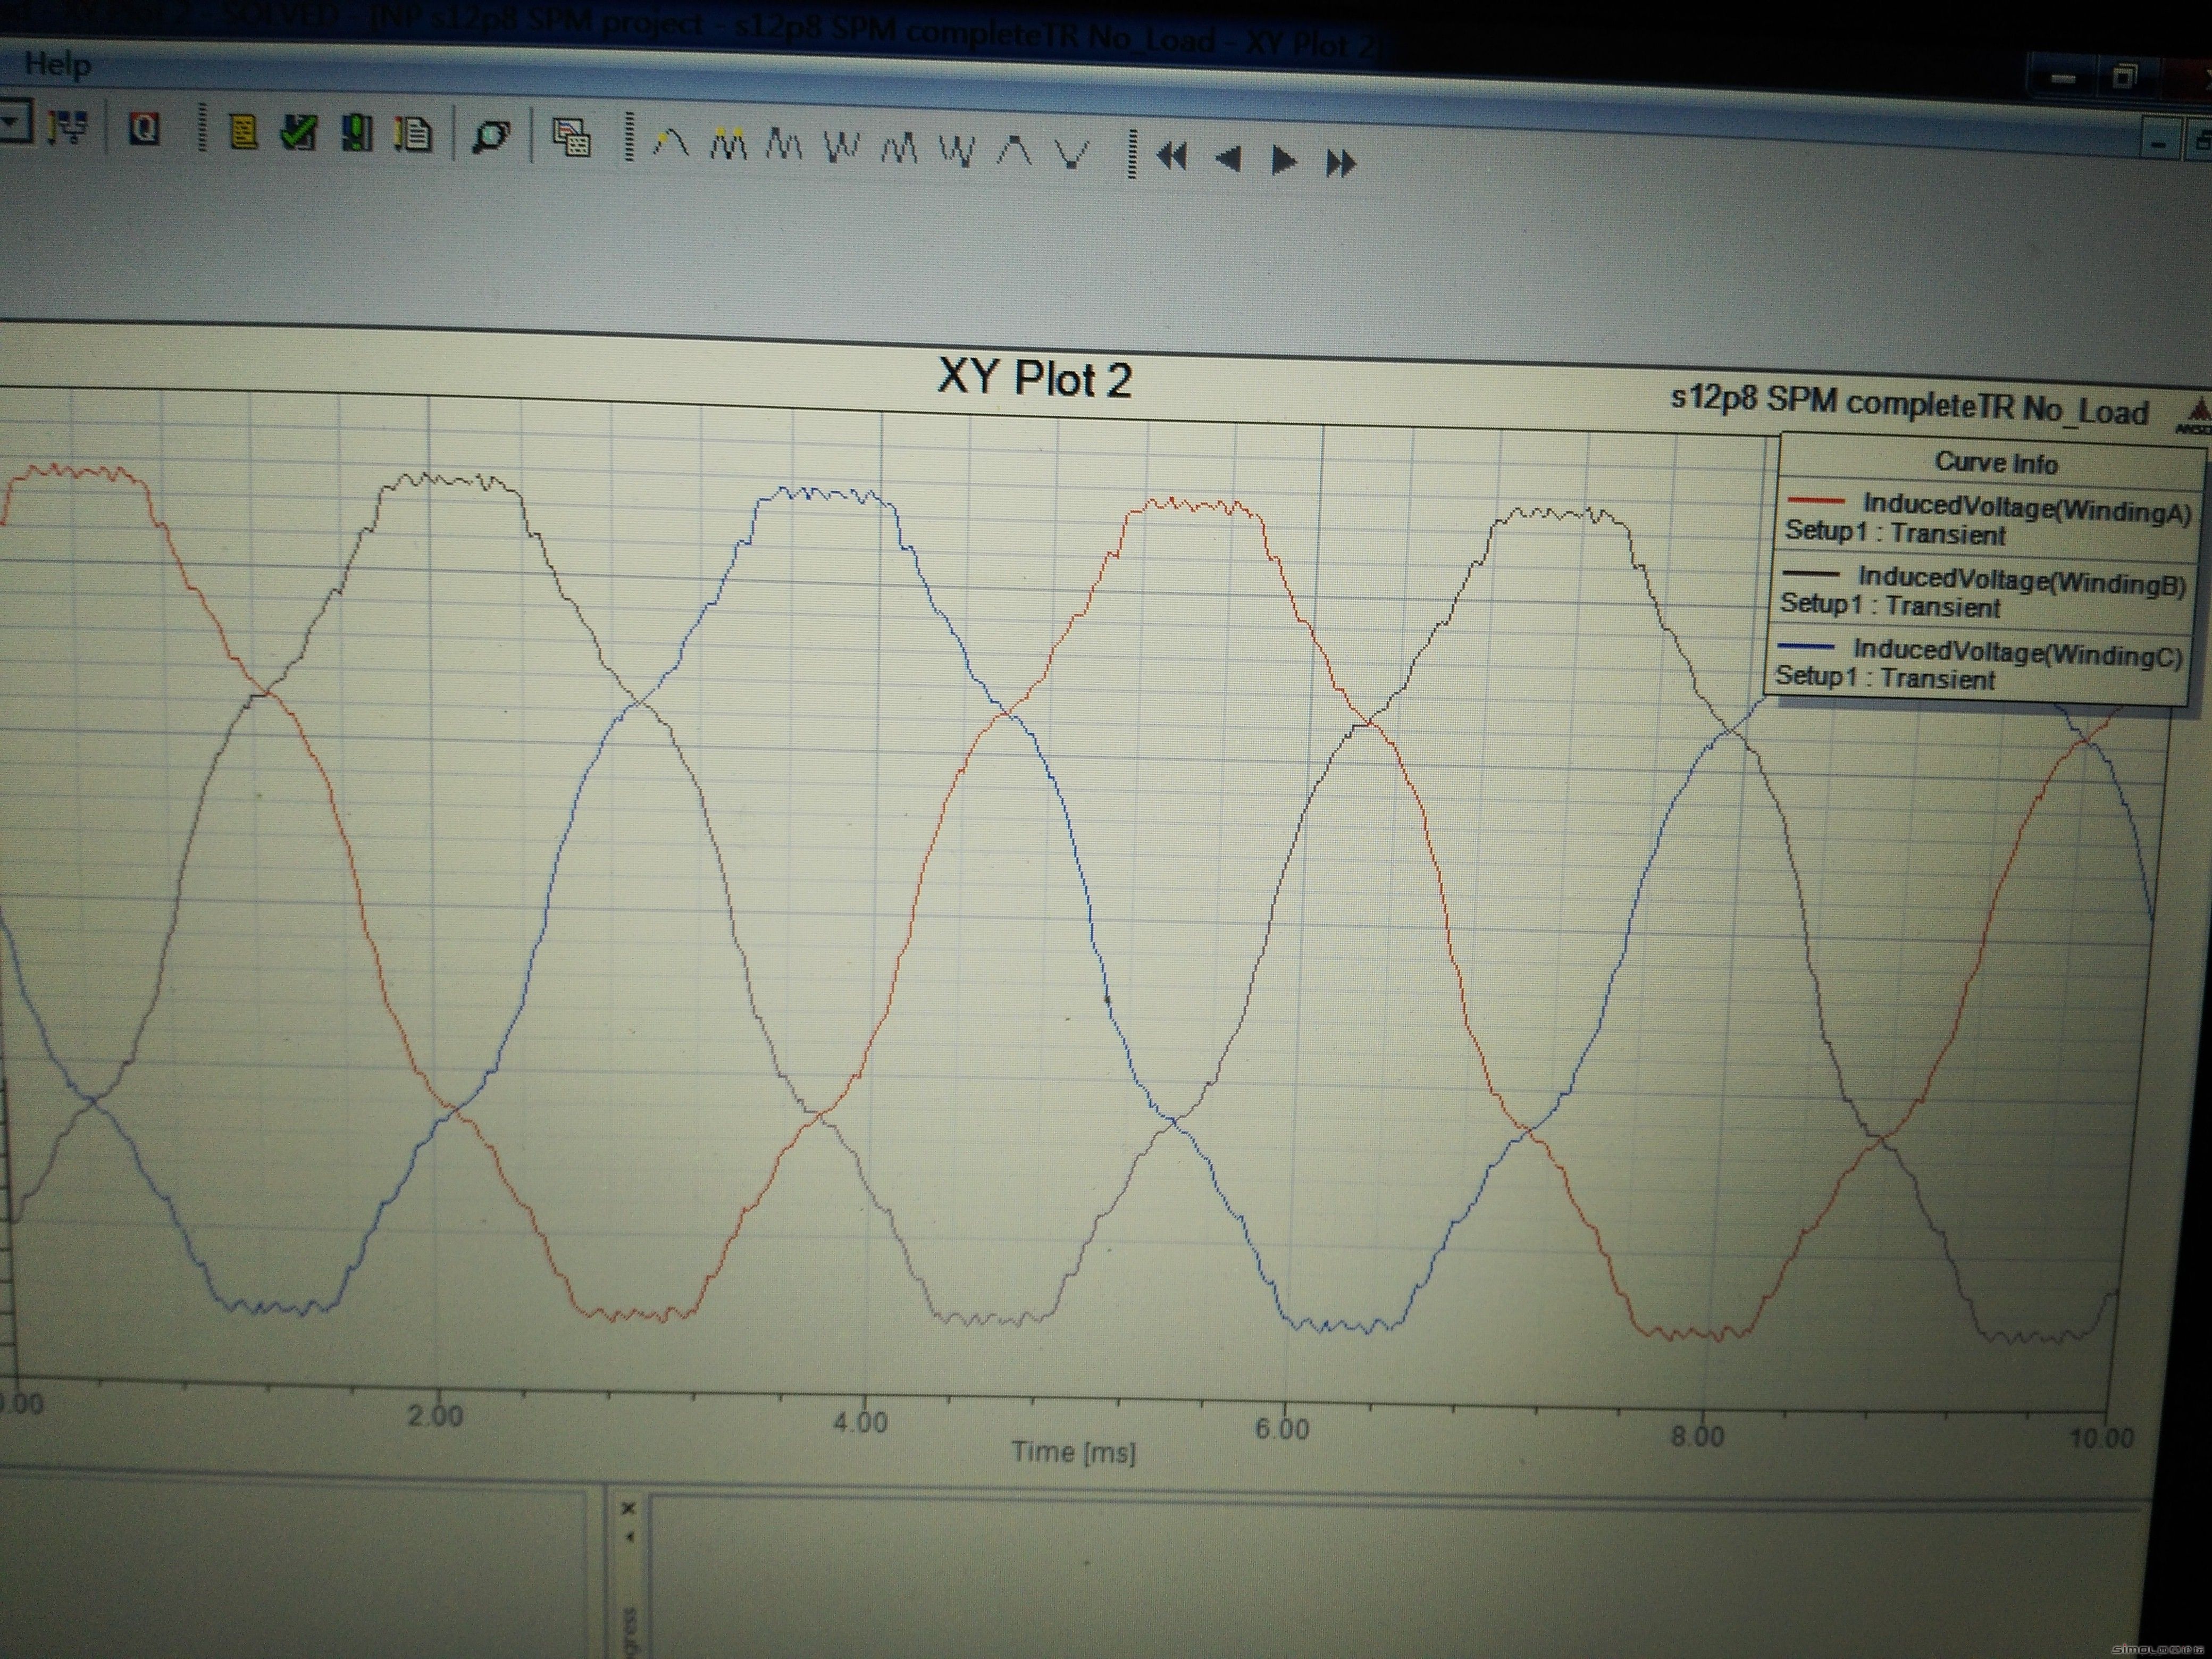Image resolution: width=2212 pixels, height=1659 pixels.
Task: Close the bottom docked pane with x button
Action: coord(628,1508)
